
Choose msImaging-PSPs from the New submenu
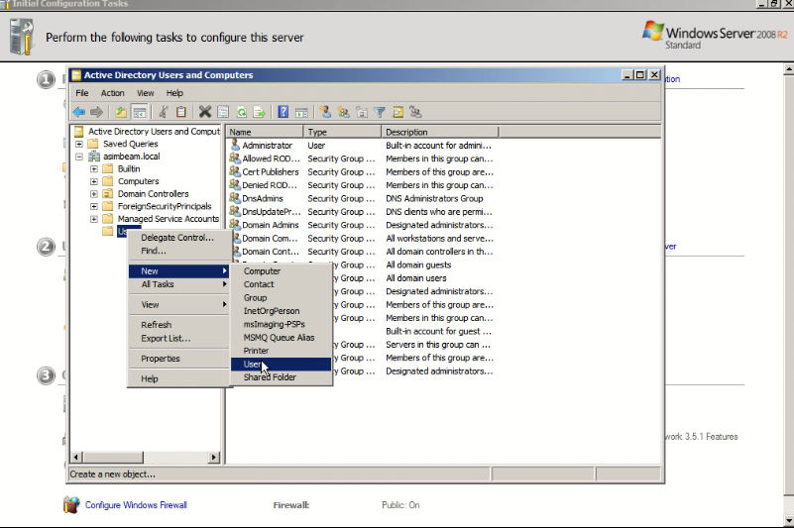click(282, 324)
